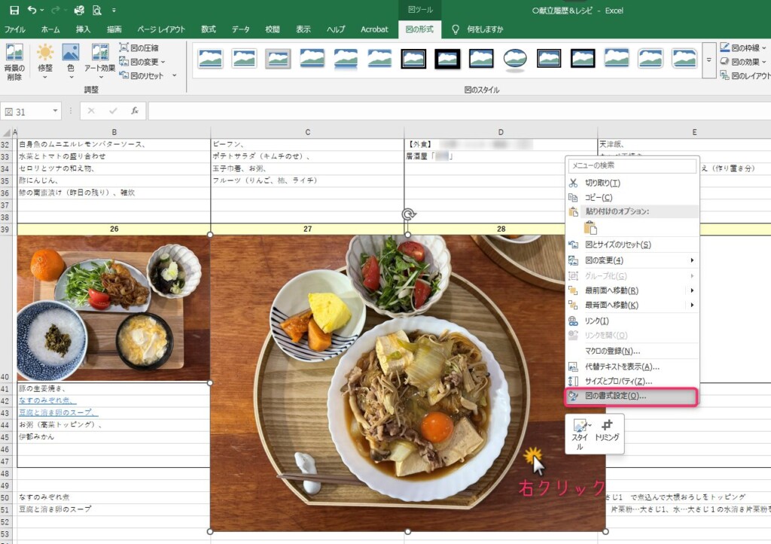The width and height of the screenshot is (771, 544).
Task: Click 図の圧縮 (Compress Pictures) in ribbon
Action: pyautogui.click(x=139, y=48)
